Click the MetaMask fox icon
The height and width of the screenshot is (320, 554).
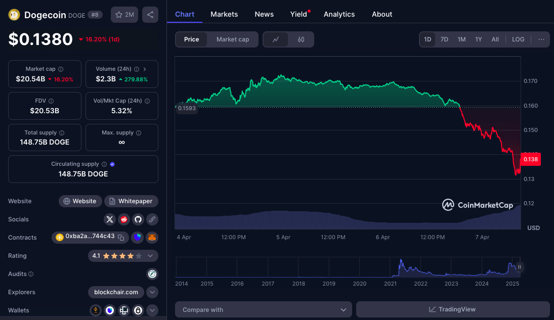(x=152, y=237)
